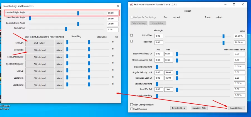The image size is (251, 117).
Task: Click the Look Left Right Angle value field
Action: point(113,13)
